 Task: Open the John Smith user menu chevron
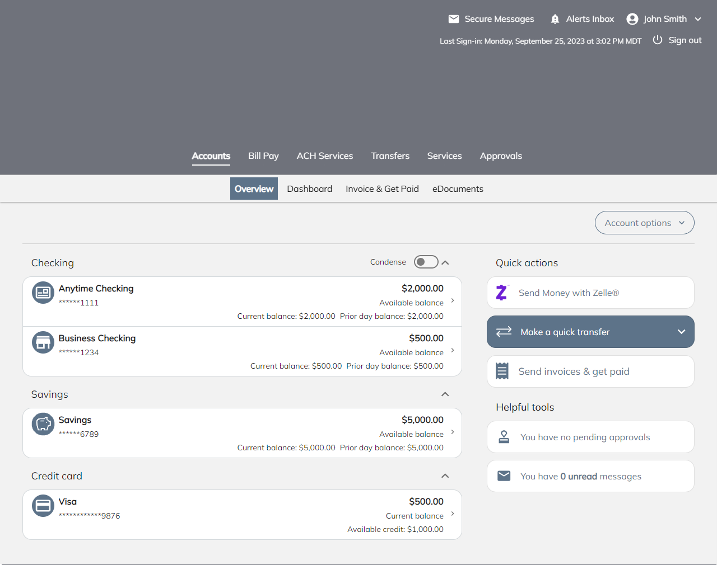pos(698,19)
